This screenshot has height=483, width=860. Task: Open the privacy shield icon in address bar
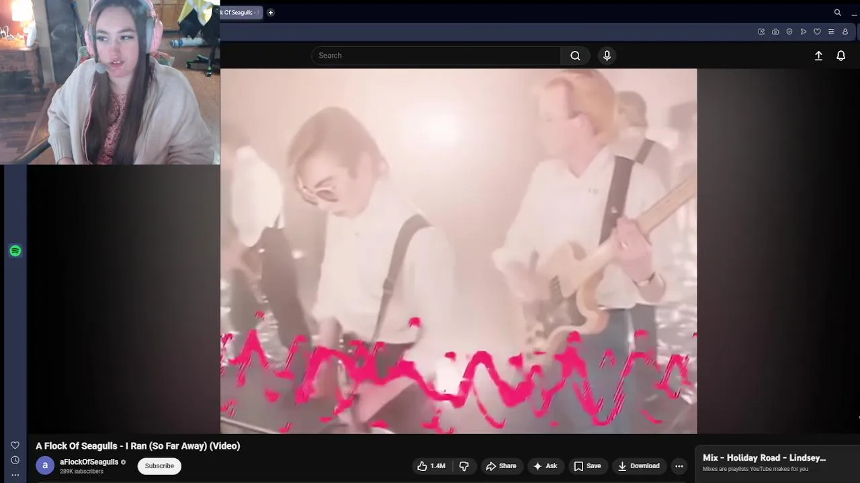pos(789,32)
